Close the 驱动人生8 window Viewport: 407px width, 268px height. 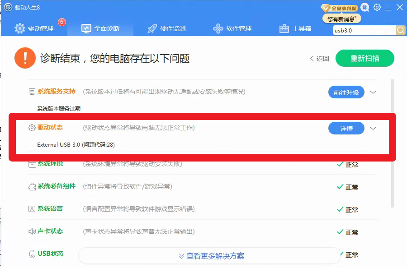click(x=400, y=7)
